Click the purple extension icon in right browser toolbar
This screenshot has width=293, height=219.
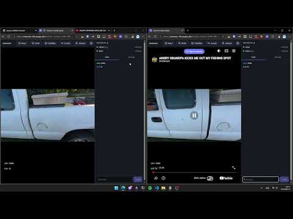(x=267, y=36)
